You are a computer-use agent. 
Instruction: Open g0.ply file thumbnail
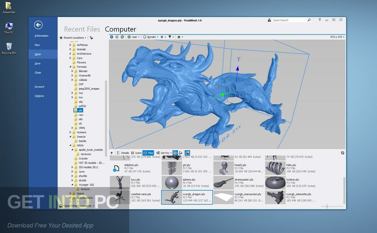click(x=172, y=168)
